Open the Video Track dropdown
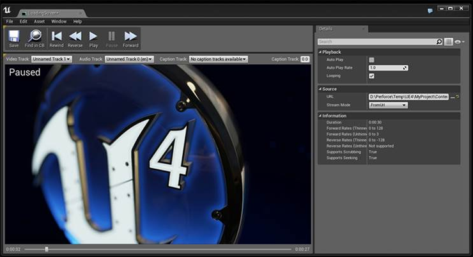The image size is (473, 257). [52, 59]
